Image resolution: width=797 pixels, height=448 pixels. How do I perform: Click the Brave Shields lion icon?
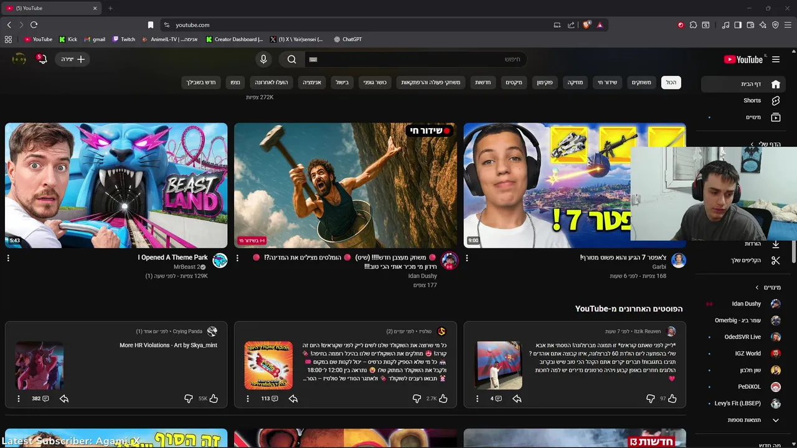click(x=587, y=25)
